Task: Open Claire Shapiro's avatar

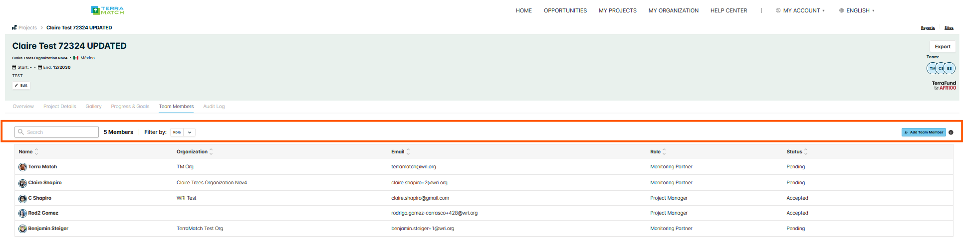Action: [x=22, y=183]
